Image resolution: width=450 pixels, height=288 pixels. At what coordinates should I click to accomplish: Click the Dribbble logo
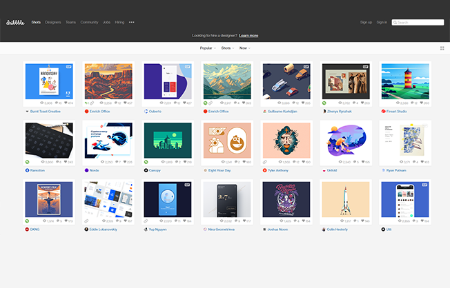point(15,22)
